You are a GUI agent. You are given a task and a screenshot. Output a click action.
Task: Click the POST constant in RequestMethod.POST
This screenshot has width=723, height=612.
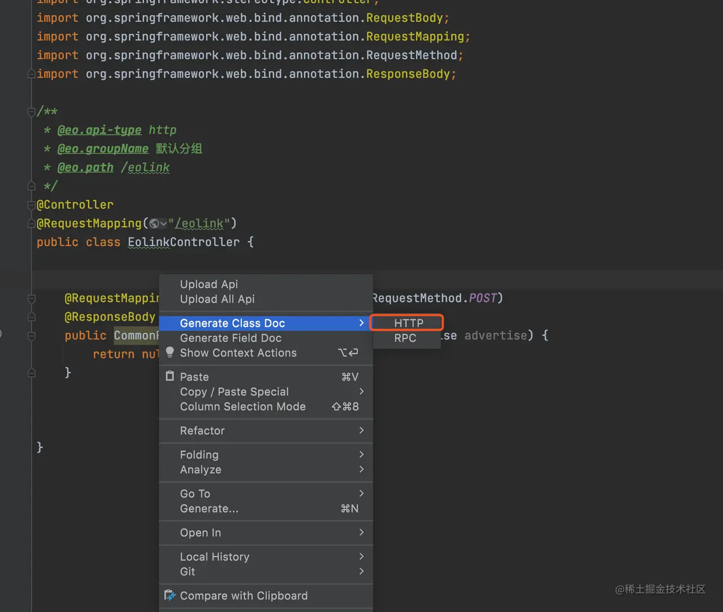coord(482,298)
